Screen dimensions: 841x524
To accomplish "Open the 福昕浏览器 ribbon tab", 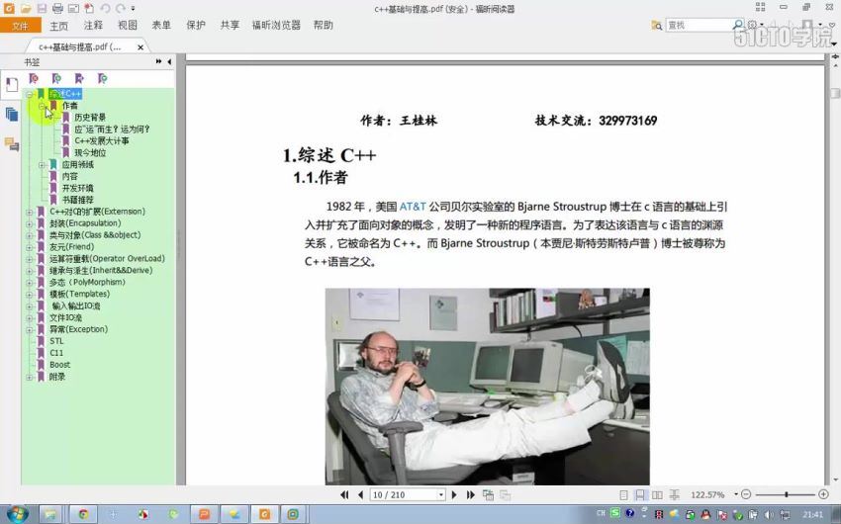I will [x=276, y=25].
